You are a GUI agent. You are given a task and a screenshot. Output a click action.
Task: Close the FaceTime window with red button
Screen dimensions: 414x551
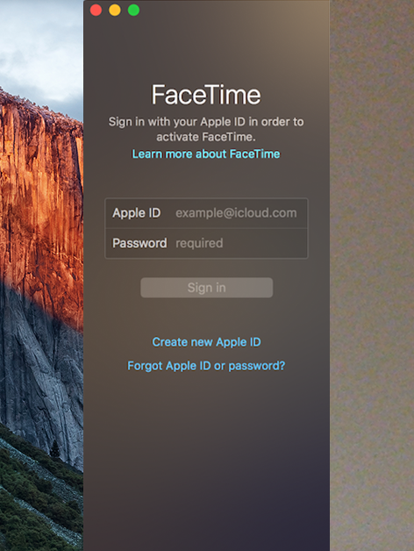[96, 10]
